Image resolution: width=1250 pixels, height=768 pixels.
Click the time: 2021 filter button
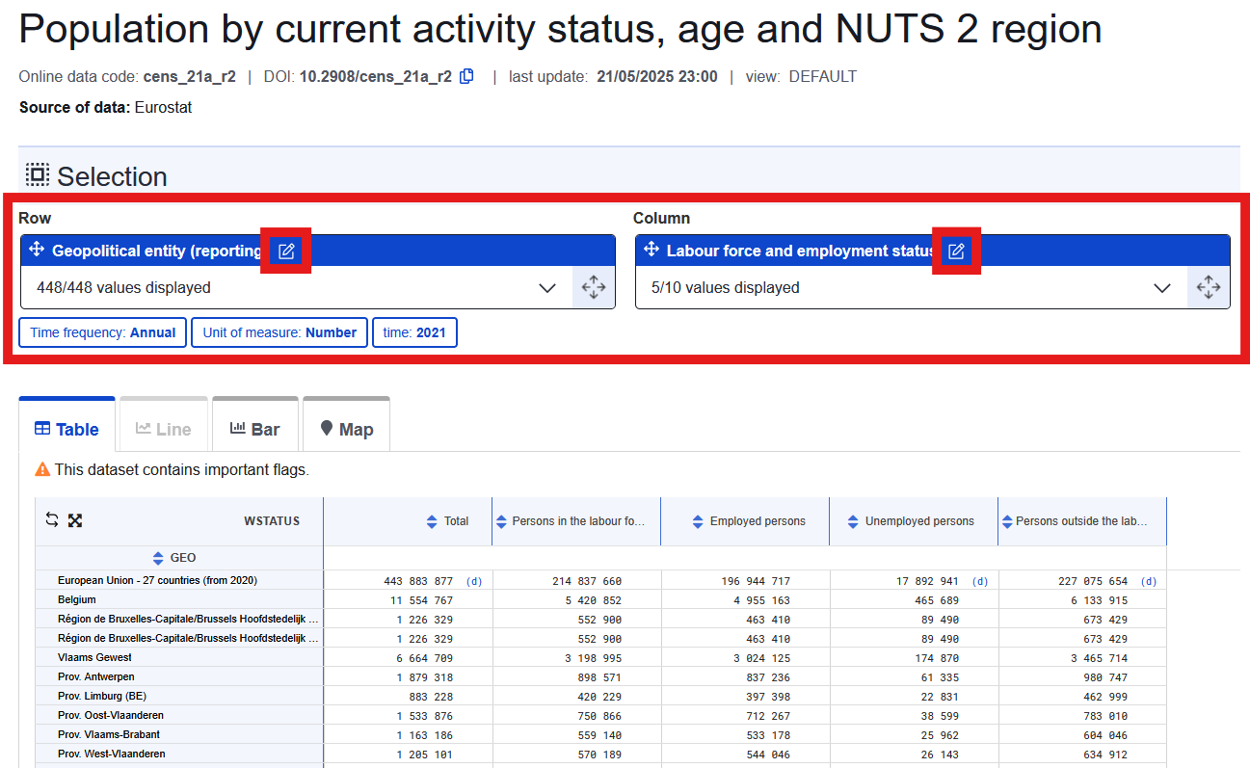(x=414, y=332)
